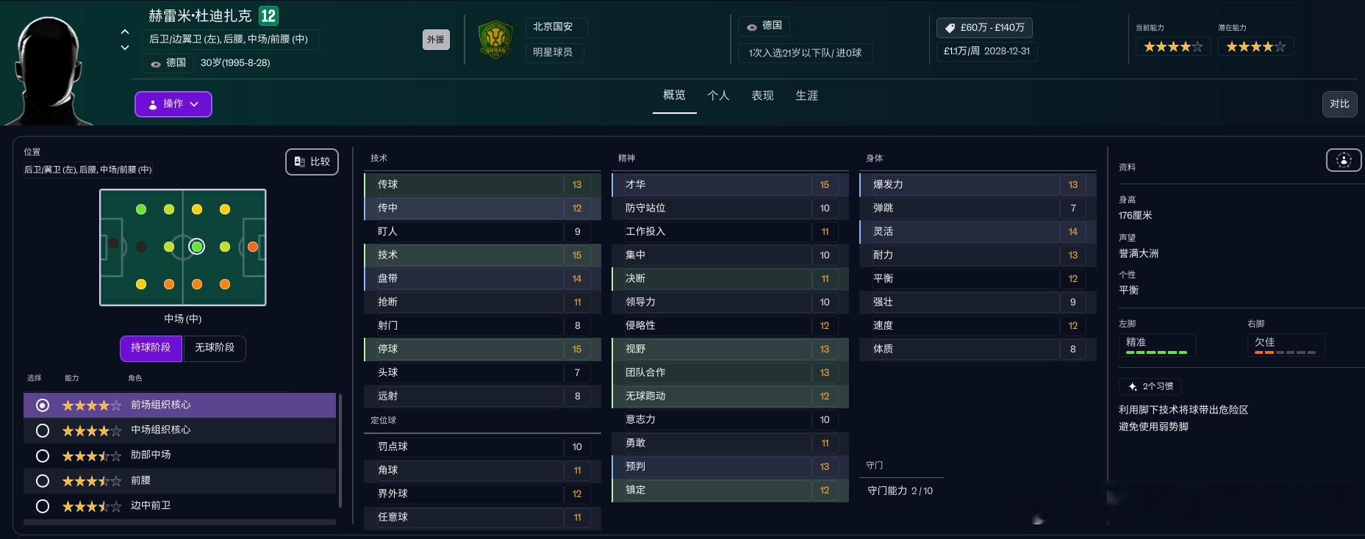Click the sparkle icon in 2个习惯
This screenshot has width=1365, height=539.
coord(1132,386)
